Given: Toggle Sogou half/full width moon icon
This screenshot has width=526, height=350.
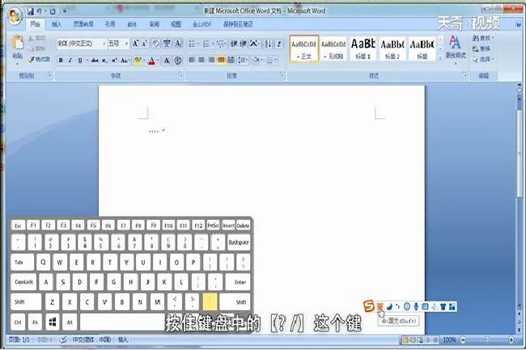Looking at the screenshot, I should pos(389,306).
